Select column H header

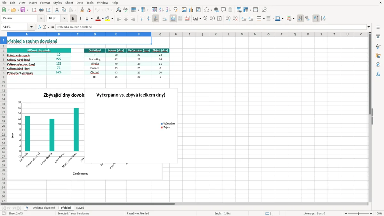(x=176, y=34)
